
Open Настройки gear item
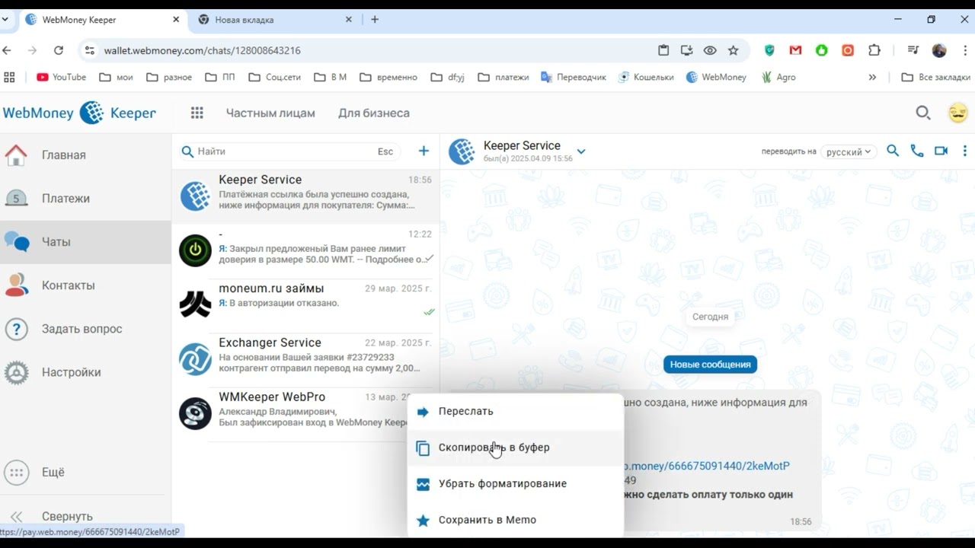point(85,371)
